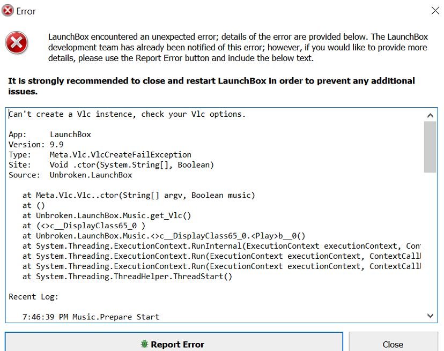
Task: Click the vertical scrollbar thumb in details box
Action: (430, 147)
